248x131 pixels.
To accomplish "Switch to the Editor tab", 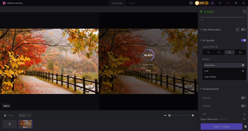I will point(132,3).
